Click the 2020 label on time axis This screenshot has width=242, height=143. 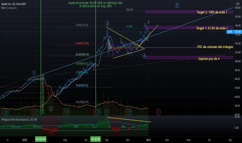pos(25,140)
